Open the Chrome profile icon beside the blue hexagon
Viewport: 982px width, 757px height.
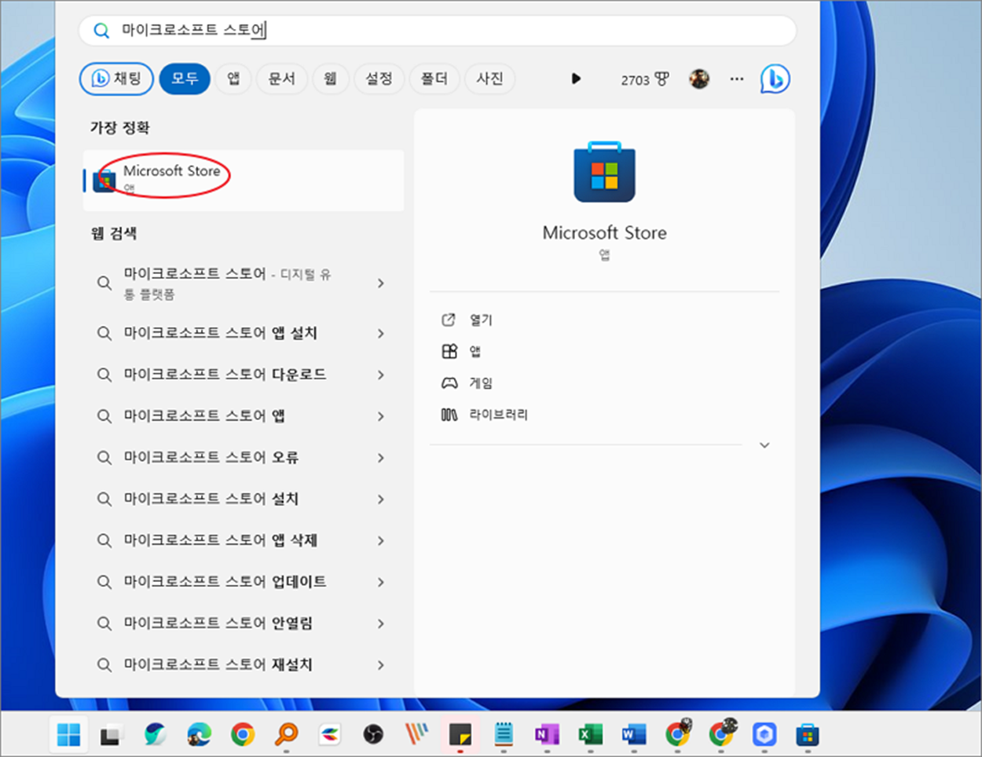[x=721, y=733]
